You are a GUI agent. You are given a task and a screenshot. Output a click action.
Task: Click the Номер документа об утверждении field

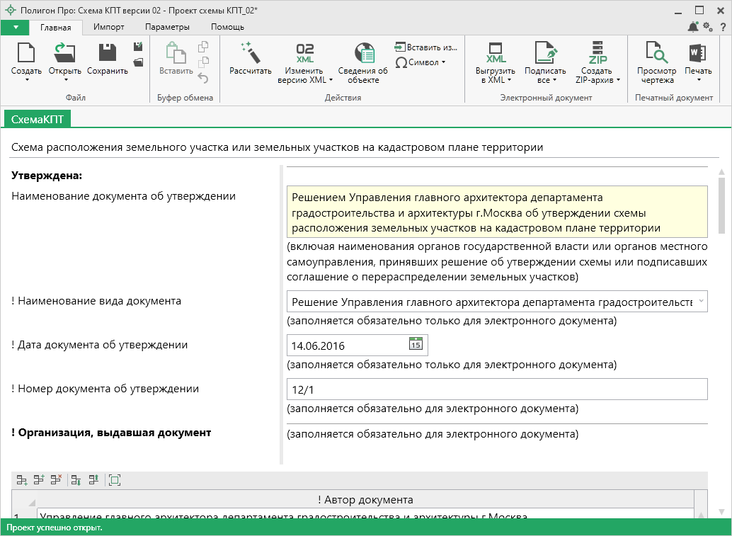pyautogui.click(x=497, y=389)
